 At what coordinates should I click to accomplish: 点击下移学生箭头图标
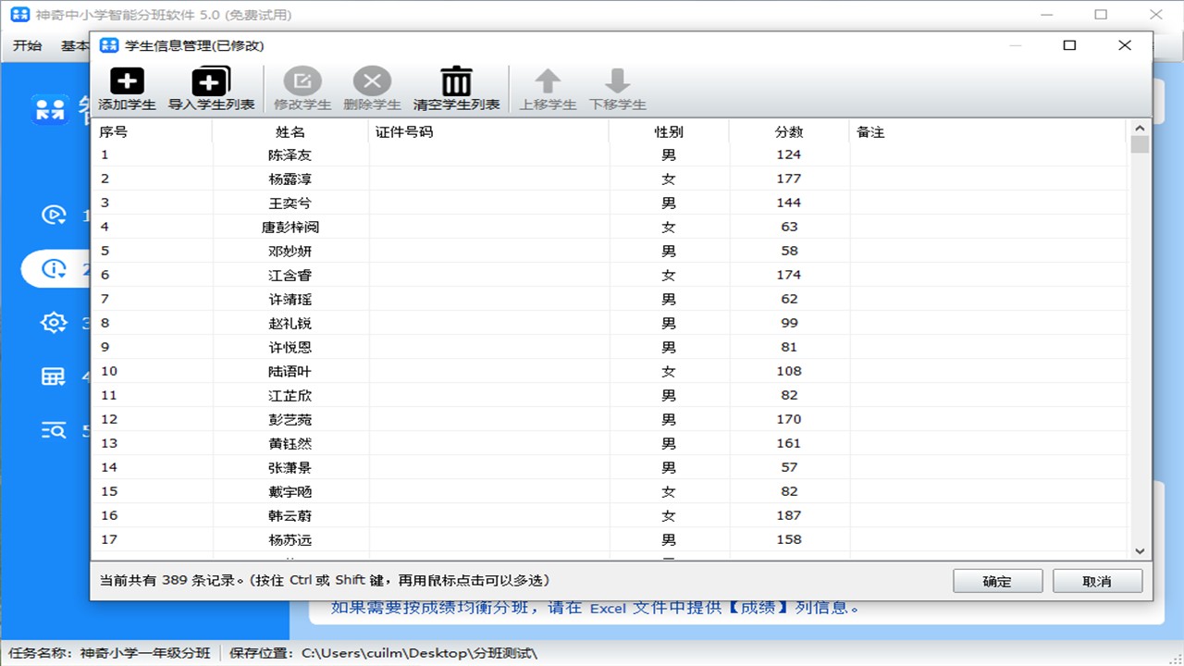[x=618, y=80]
